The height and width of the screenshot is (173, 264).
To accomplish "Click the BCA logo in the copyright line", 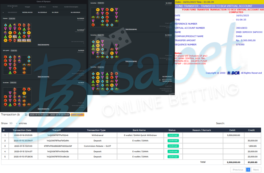I will (233, 73).
